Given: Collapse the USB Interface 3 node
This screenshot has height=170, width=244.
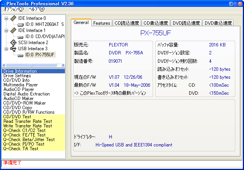Looking at the screenshot, I should 6,49.
